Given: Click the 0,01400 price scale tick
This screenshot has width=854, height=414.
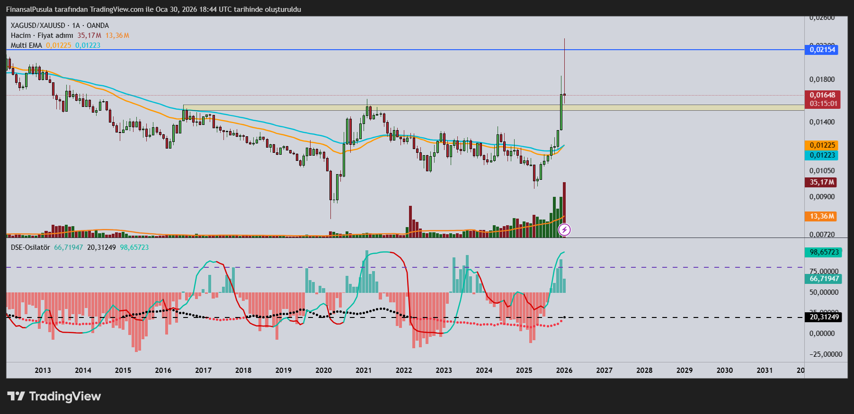Looking at the screenshot, I should pos(822,122).
